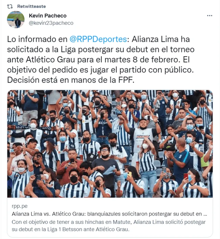Click the sentence 'Decisión está en manos de la FPF'

coord(71,80)
